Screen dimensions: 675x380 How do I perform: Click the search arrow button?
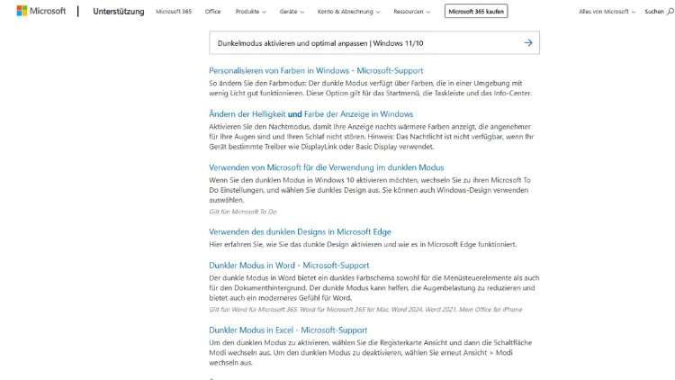[x=528, y=42]
